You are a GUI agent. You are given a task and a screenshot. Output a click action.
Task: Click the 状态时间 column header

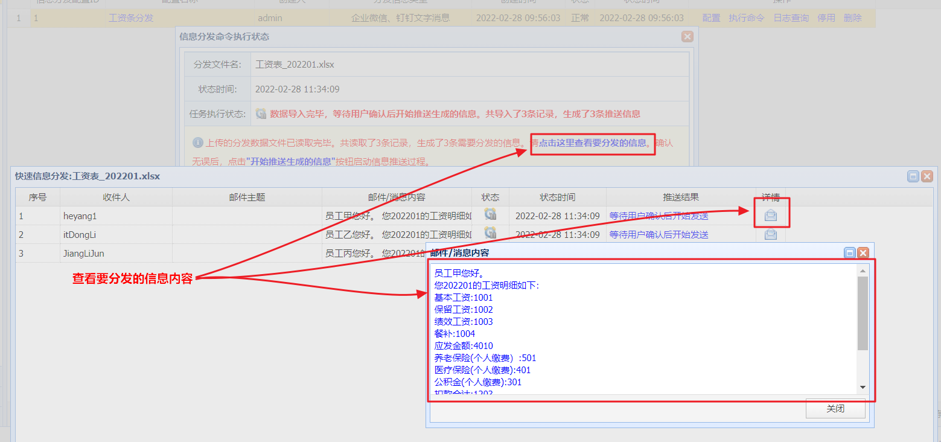point(557,197)
